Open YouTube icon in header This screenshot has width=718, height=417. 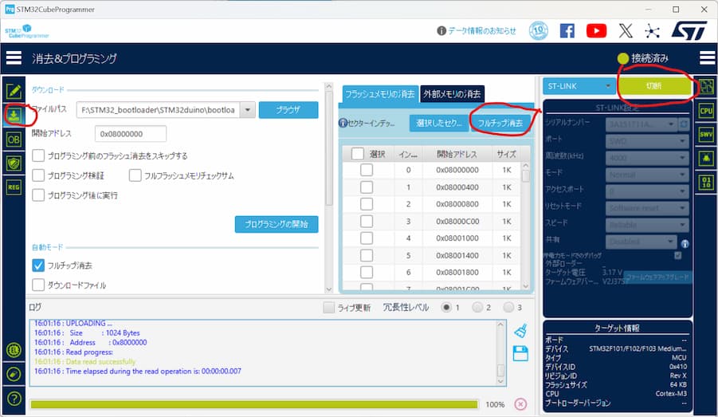tap(596, 31)
